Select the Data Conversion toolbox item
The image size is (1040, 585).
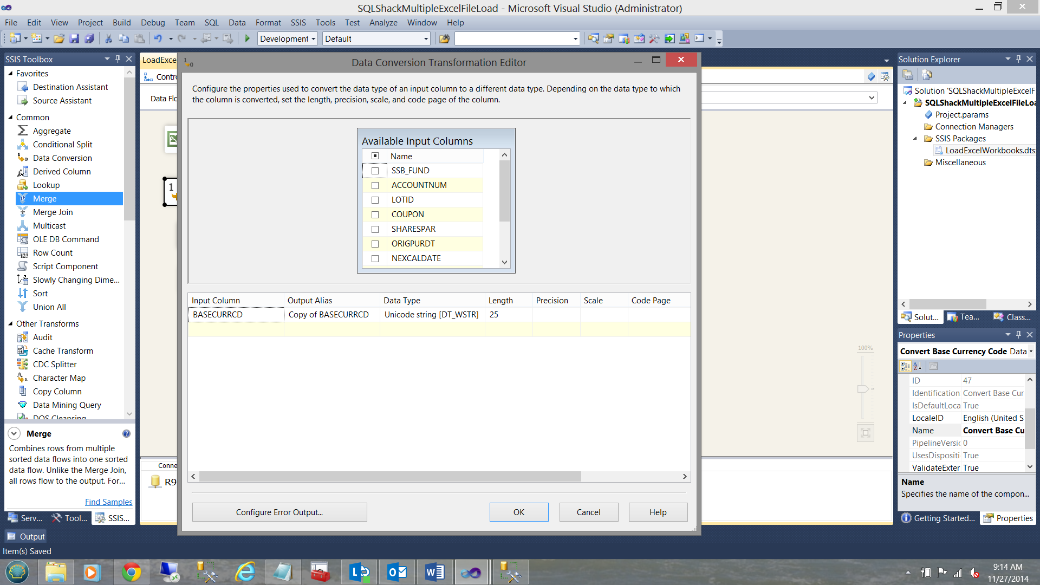62,158
